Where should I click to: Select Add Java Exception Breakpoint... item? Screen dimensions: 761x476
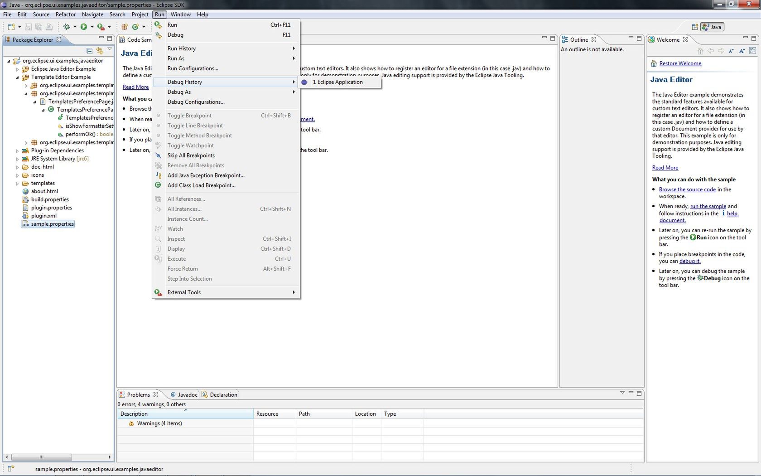(226, 175)
